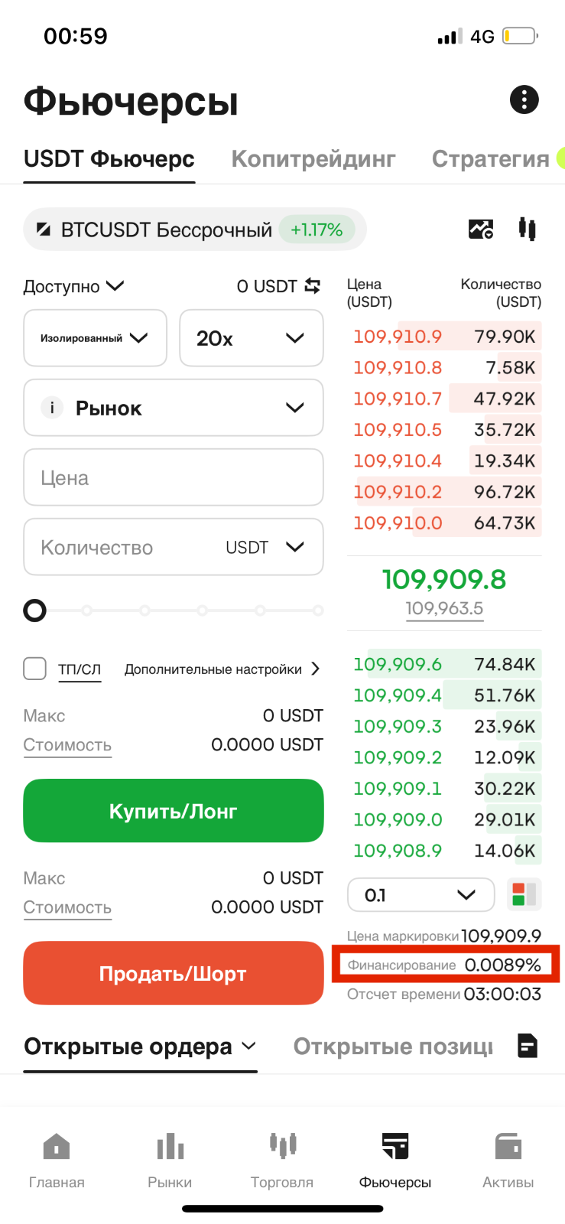Open the order history document icon
This screenshot has width=565, height=1224.
click(528, 1046)
